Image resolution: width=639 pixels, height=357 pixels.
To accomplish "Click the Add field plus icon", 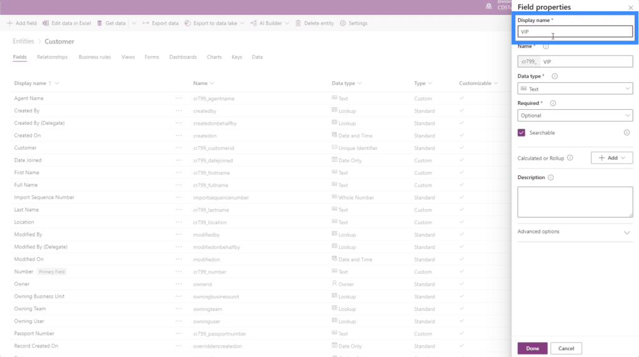I will click(x=10, y=23).
